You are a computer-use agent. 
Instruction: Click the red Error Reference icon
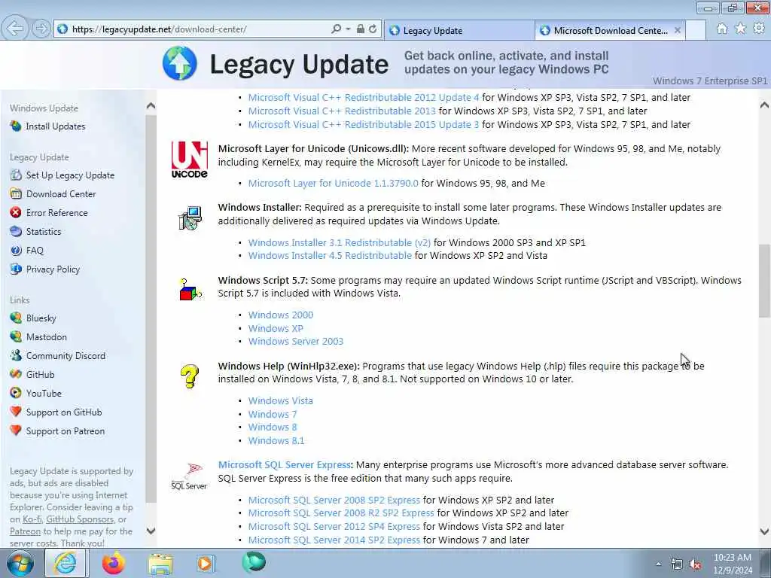[x=16, y=212]
